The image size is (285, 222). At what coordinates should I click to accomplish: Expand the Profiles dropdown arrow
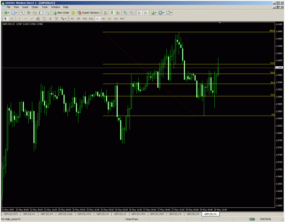pos(16,13)
